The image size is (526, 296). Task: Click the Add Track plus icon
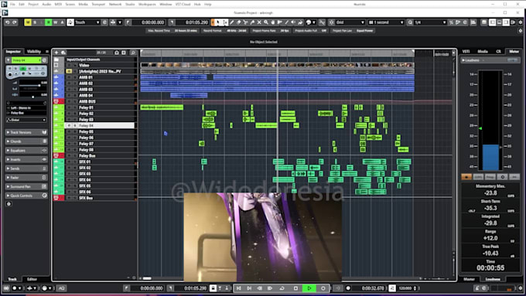point(56,53)
